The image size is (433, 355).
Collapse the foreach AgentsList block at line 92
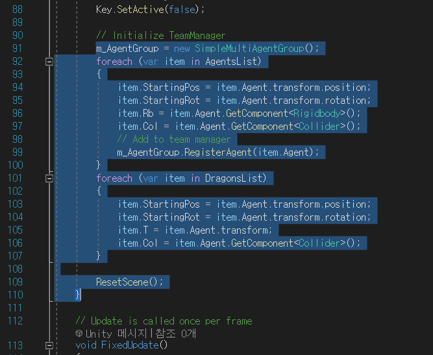pos(49,62)
